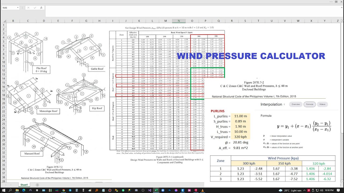
Task: Open Zoom from the taskbar
Action: [x=163, y=190]
